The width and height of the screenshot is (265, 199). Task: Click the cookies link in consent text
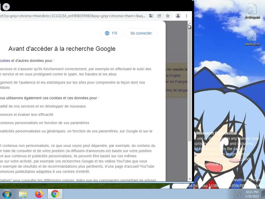coord(5,61)
